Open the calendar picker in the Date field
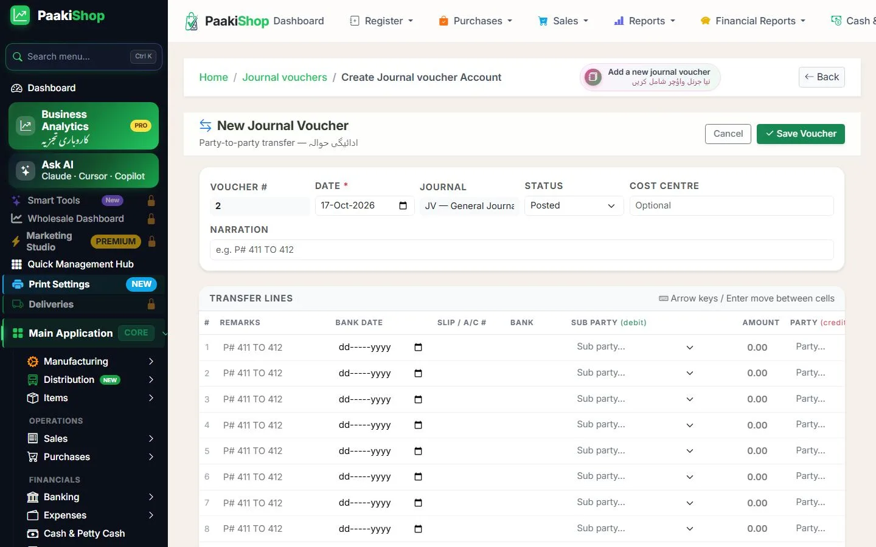The image size is (876, 547). coord(403,205)
